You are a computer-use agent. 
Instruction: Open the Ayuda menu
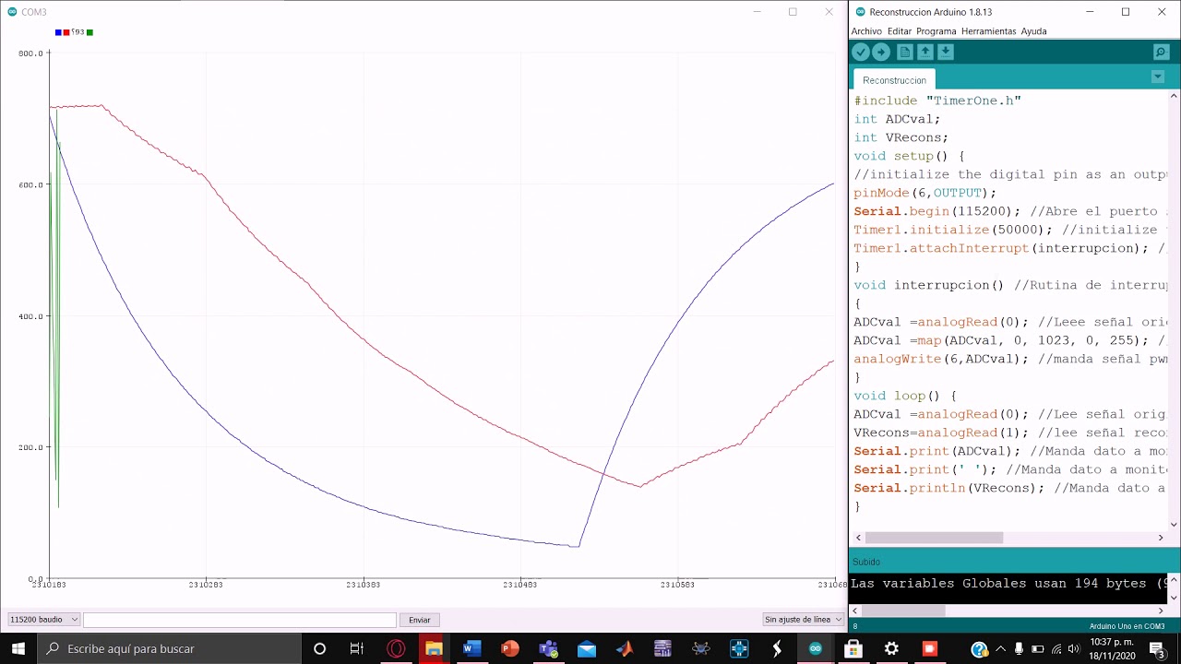[1033, 31]
